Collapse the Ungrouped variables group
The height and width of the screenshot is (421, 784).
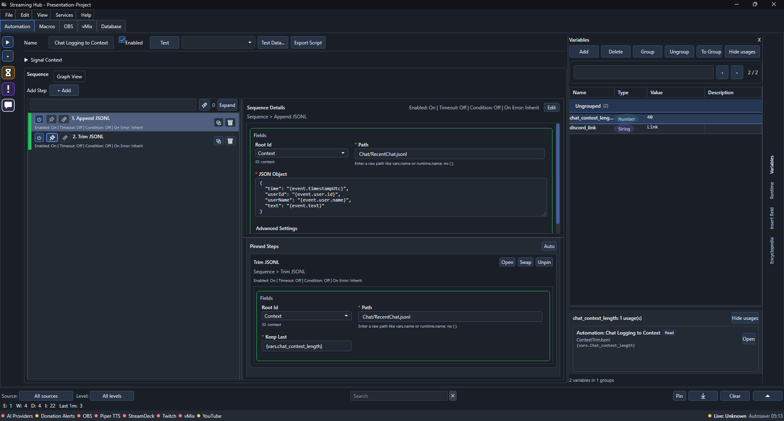coord(666,106)
